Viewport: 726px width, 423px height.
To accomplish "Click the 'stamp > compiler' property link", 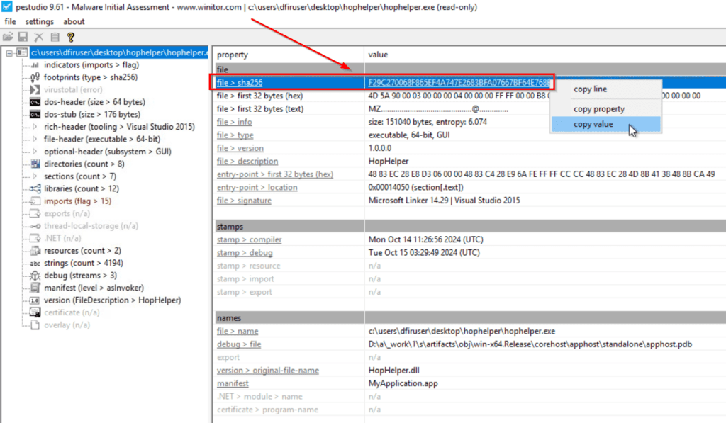I will [245, 240].
